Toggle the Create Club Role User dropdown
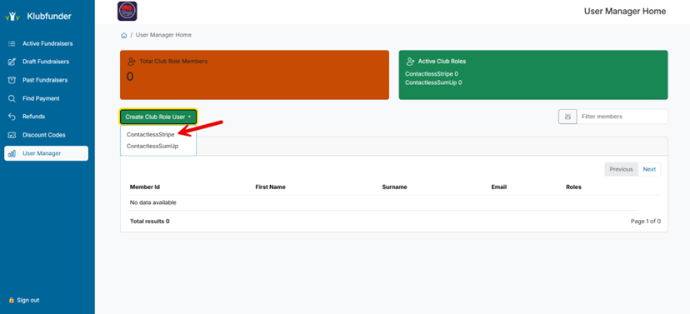The image size is (690, 314). coord(158,117)
